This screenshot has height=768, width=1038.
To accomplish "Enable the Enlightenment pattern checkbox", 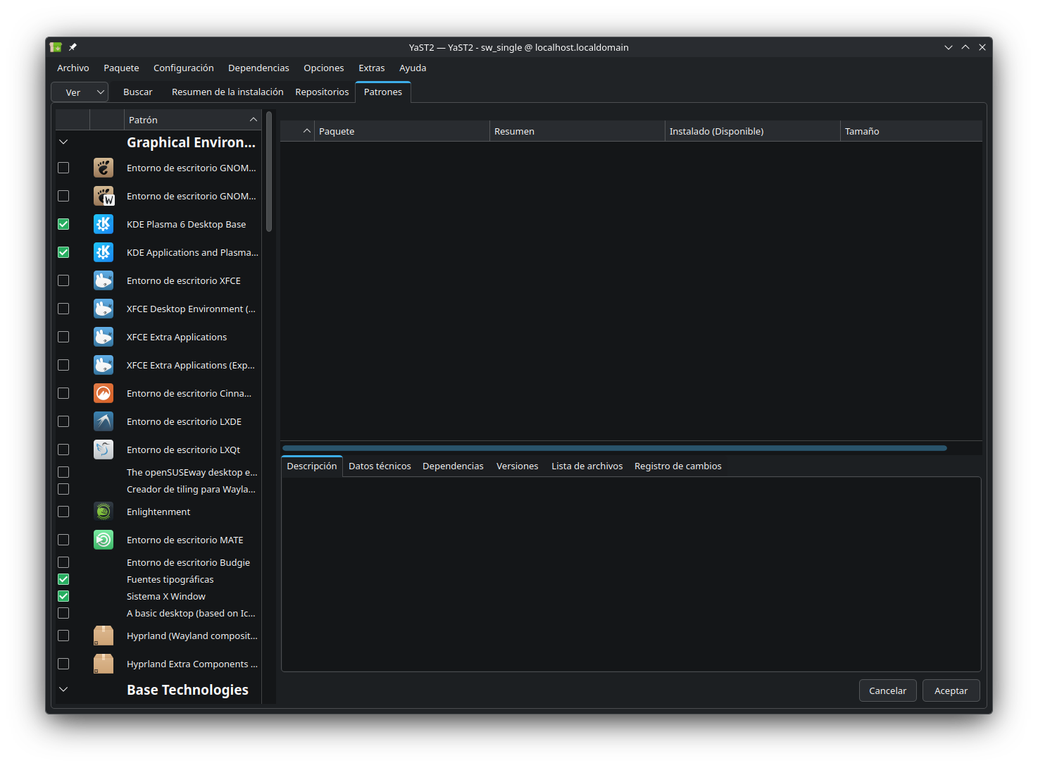I will [63, 512].
